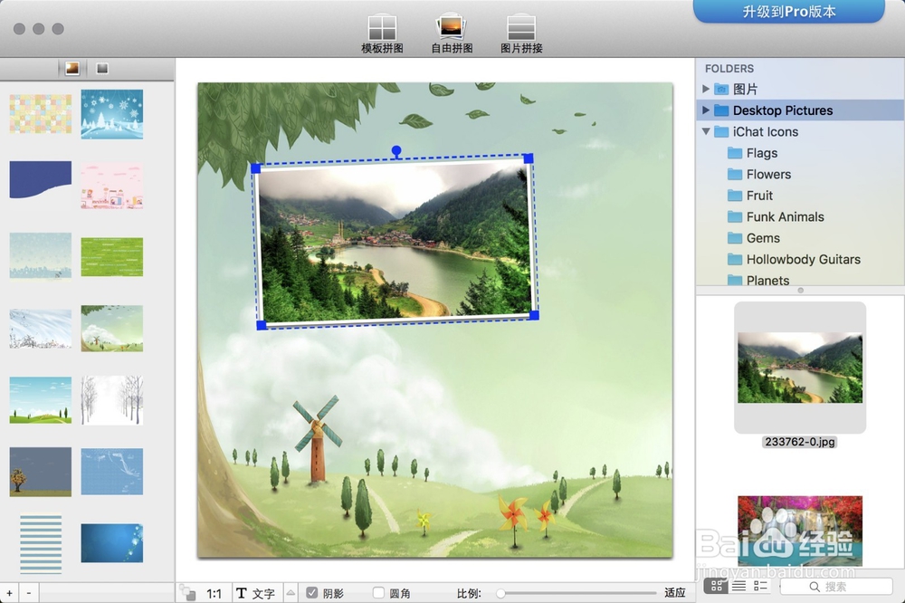Click the 比例 scale slider knob
905x603 pixels.
pos(501,593)
